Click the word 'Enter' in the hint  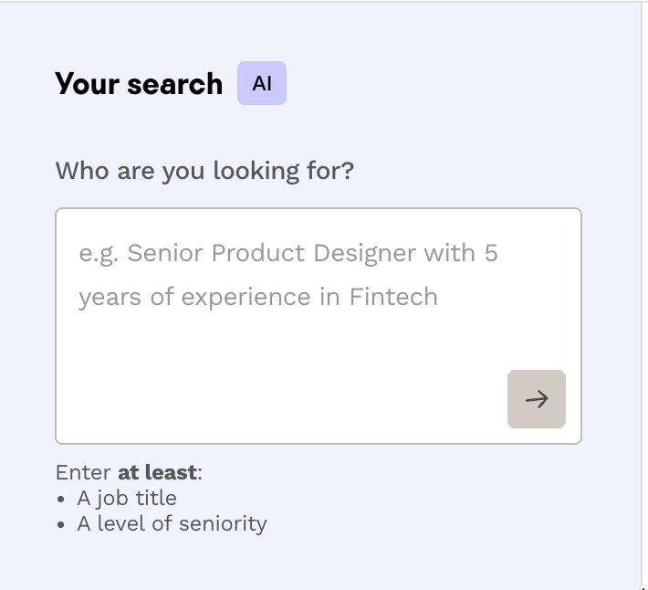point(83,472)
